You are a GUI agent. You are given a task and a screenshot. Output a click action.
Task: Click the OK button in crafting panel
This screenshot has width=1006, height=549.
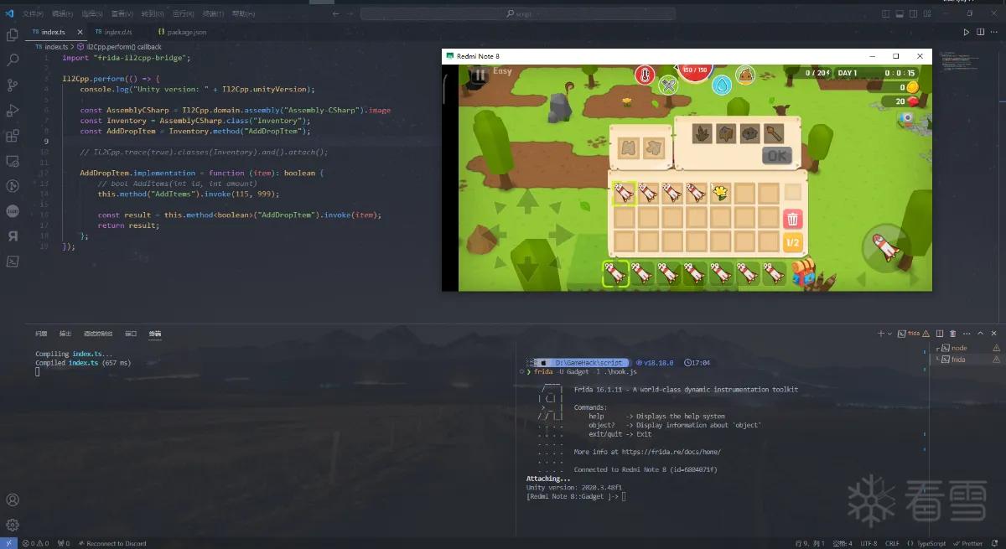[x=777, y=155]
